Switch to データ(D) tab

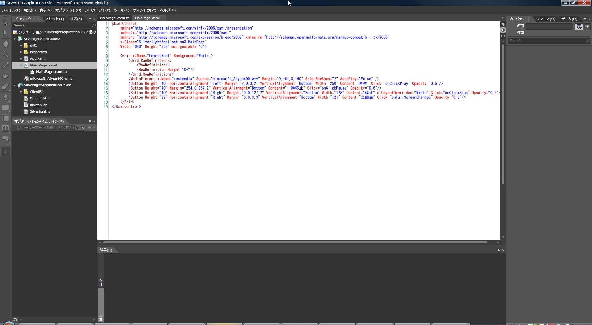pos(569,19)
